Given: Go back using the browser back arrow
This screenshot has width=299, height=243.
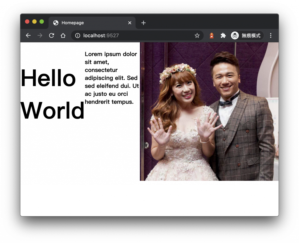Looking at the screenshot, I should (x=28, y=36).
